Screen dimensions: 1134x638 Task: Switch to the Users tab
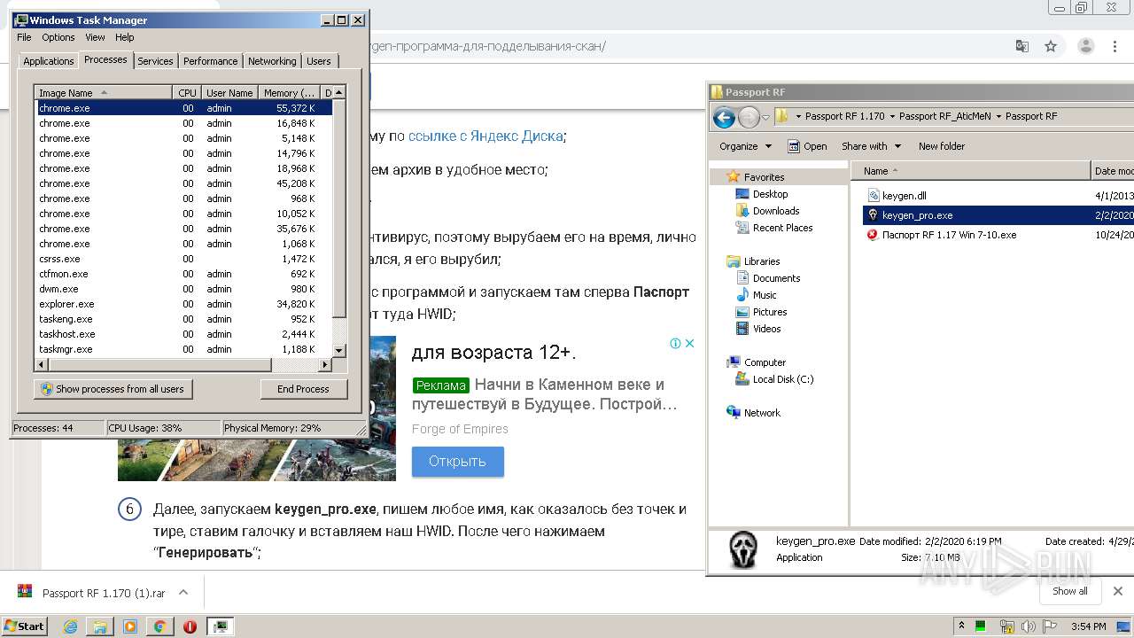pyautogui.click(x=319, y=61)
